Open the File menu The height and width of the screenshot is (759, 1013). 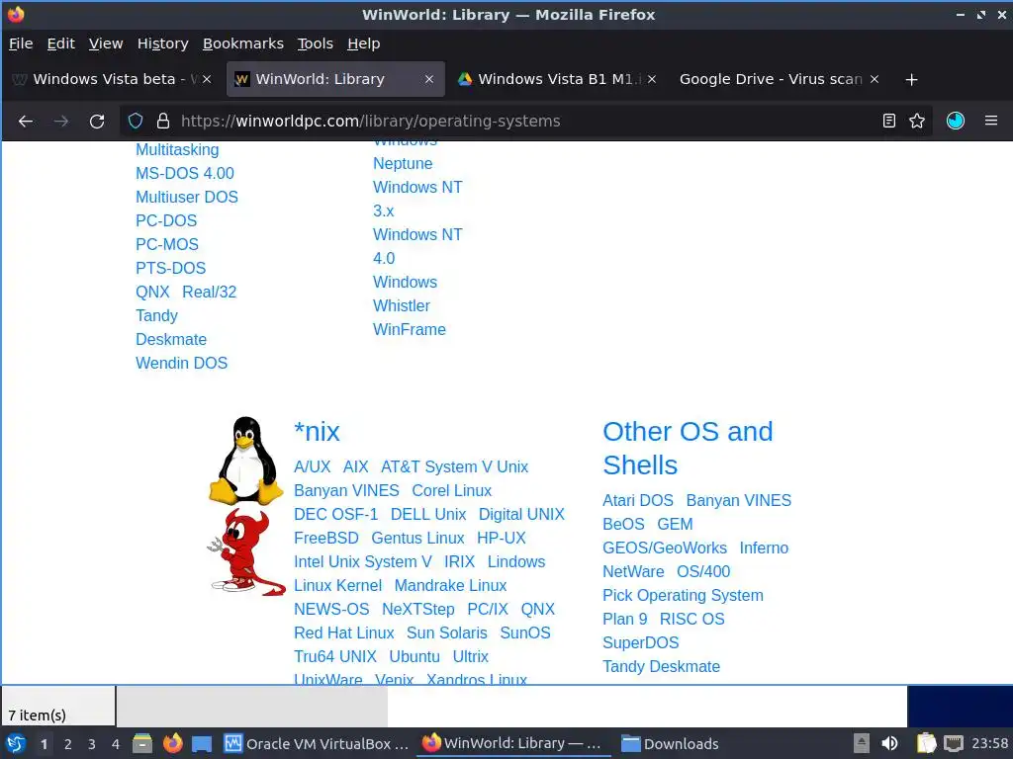[x=21, y=43]
